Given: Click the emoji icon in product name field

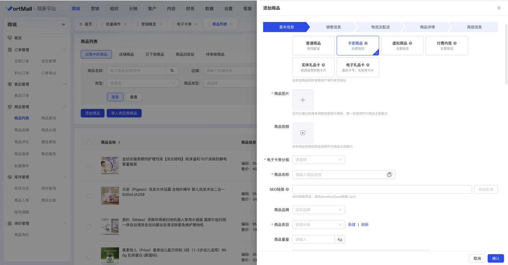Looking at the screenshot, I should (x=390, y=174).
